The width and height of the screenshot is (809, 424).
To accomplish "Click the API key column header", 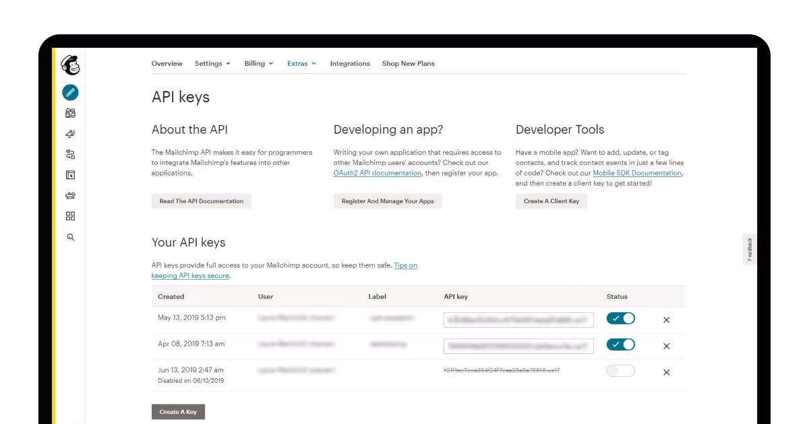I will 456,296.
